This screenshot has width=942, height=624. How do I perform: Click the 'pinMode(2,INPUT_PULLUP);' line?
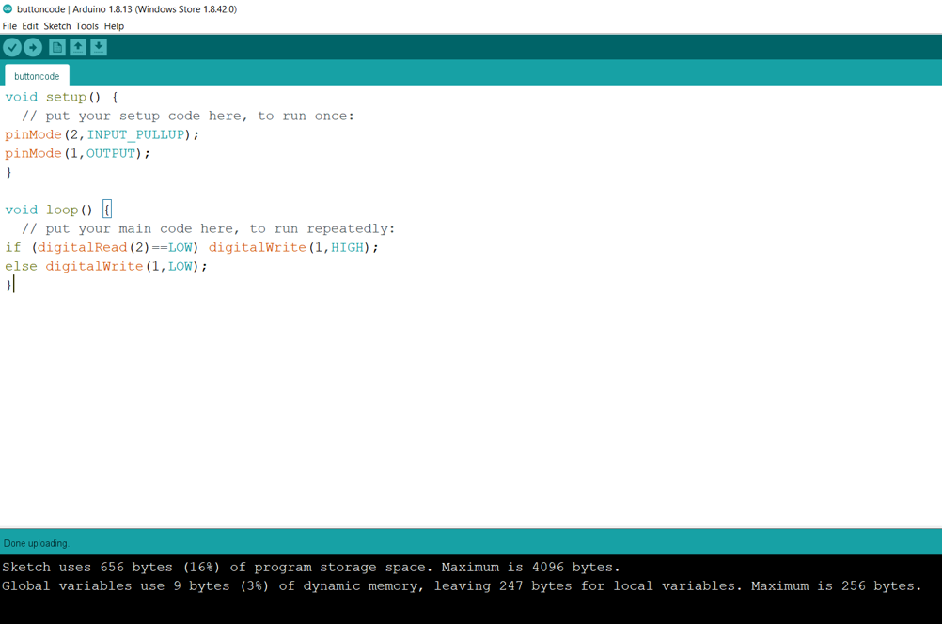click(102, 134)
